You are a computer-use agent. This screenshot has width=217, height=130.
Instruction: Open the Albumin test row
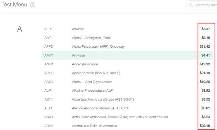[x=127, y=29]
